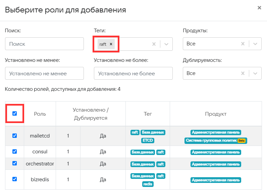Click the redis tag in bizredis row
267x193 pixels.
tap(148, 184)
